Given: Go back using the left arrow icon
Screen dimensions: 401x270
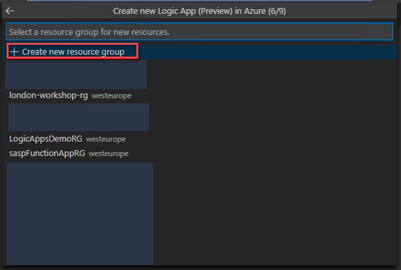Looking at the screenshot, I should click(10, 11).
